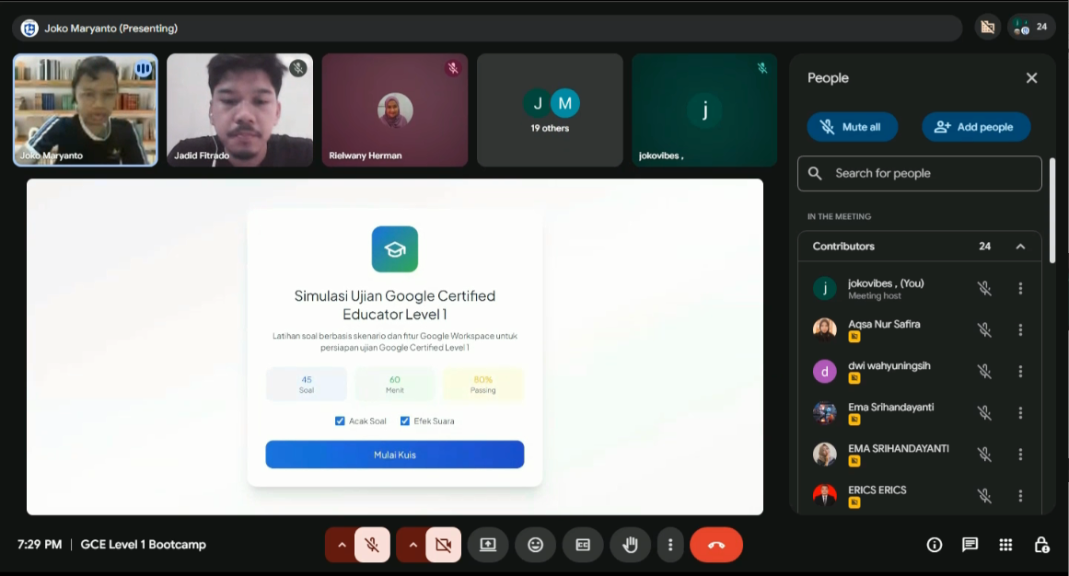
Task: Click the People panel scrollbar
Action: tap(1052, 211)
